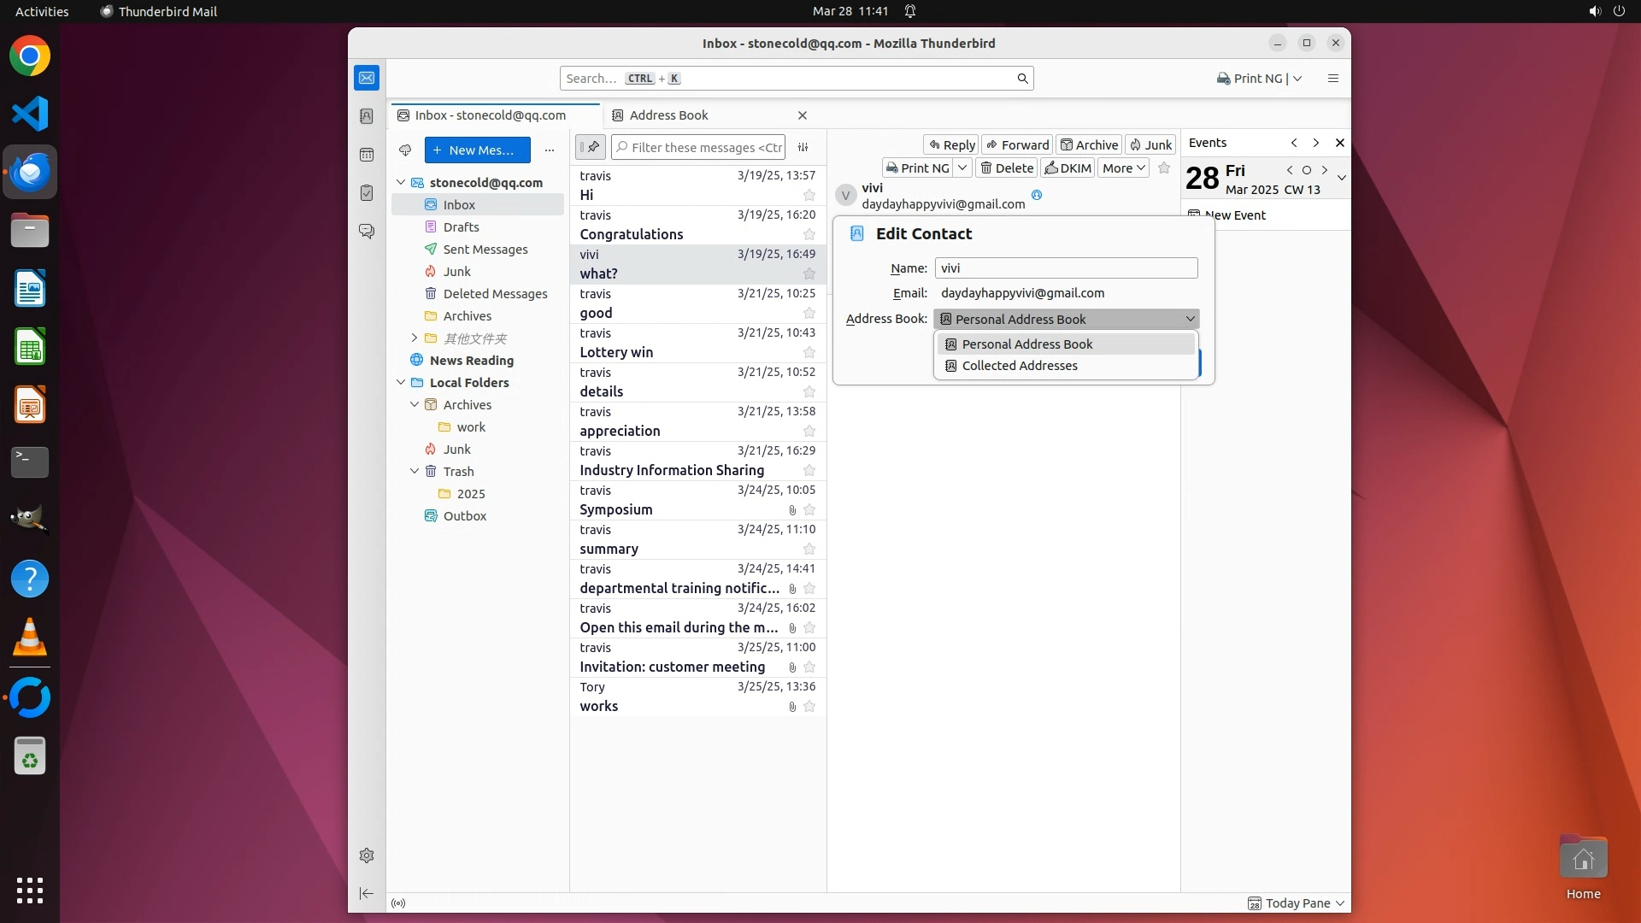Click the DKIM toolbar button
Viewport: 1641px width, 923px height.
pos(1068,168)
